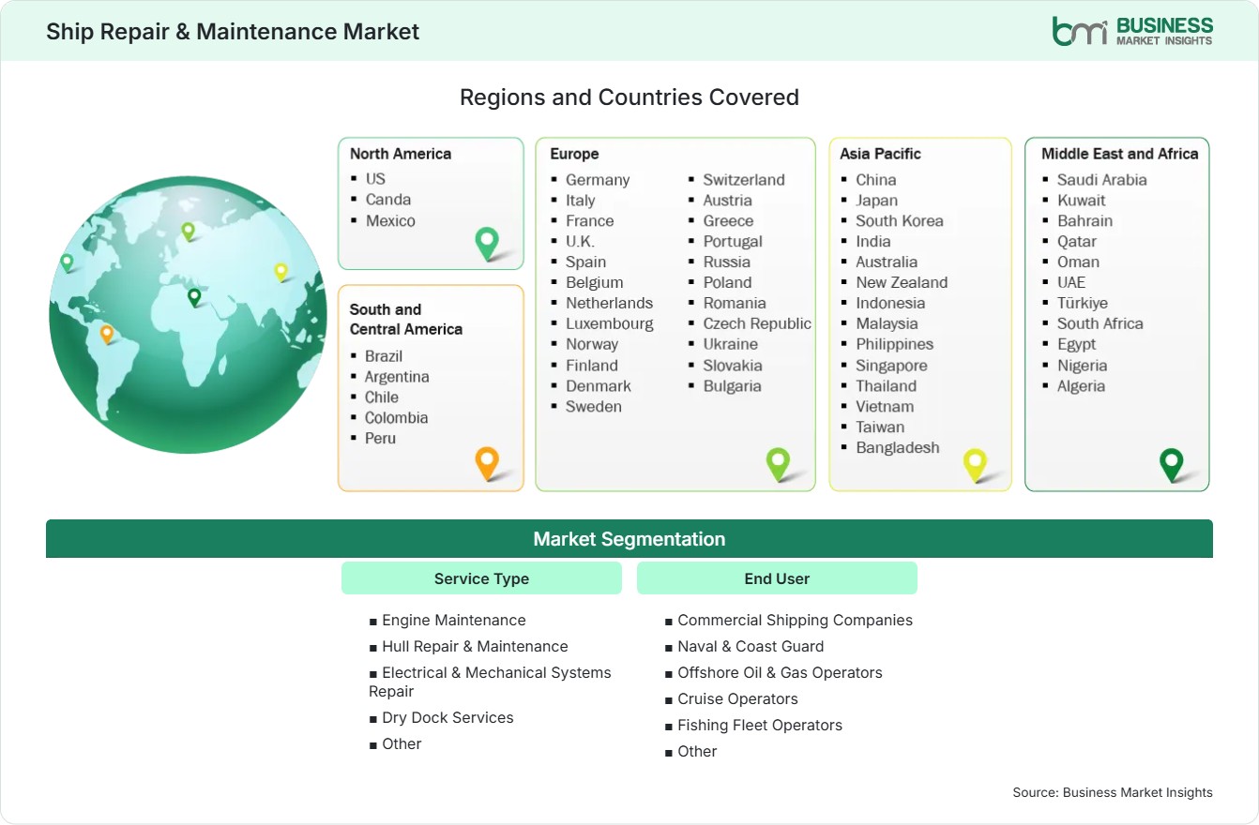Click 'Czech Republic' in Europe list
1259x825 pixels.
757,323
